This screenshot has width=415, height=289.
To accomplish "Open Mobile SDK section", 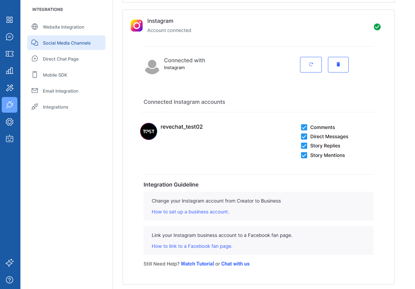I will [66, 75].
